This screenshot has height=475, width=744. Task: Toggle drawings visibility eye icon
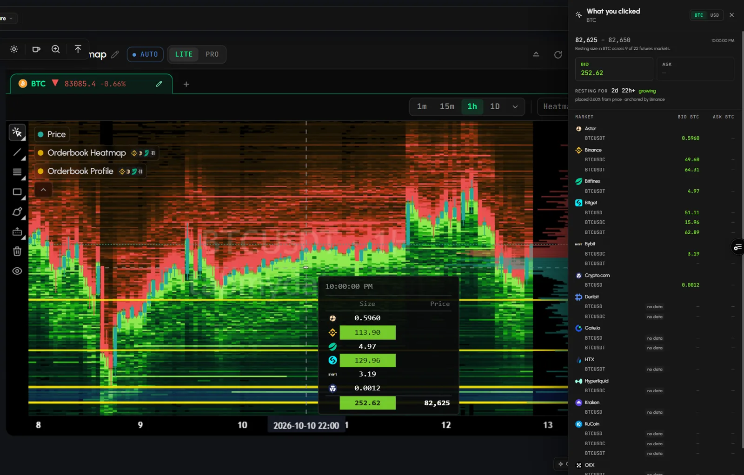pyautogui.click(x=17, y=271)
